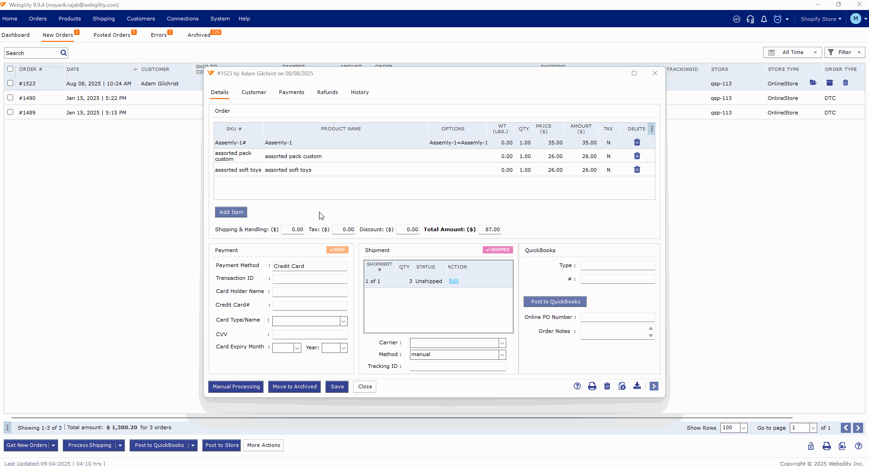Click trash icon for assorted soft toys
This screenshot has height=466, width=869.
pos(637,170)
